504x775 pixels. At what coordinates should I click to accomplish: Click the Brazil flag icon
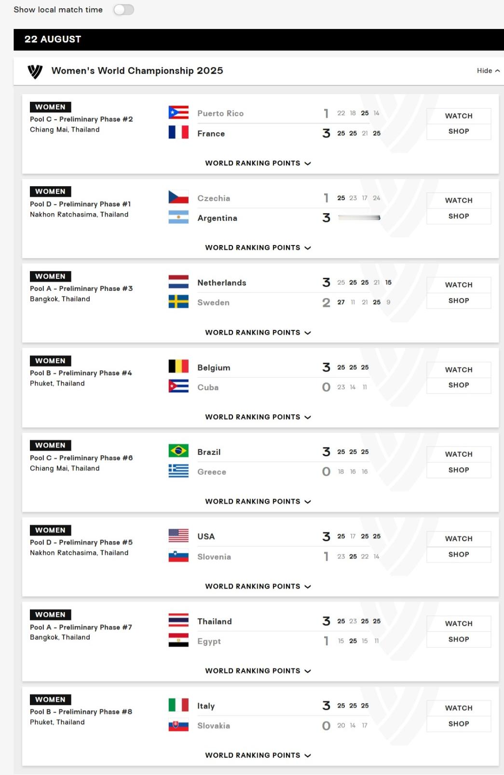(178, 451)
